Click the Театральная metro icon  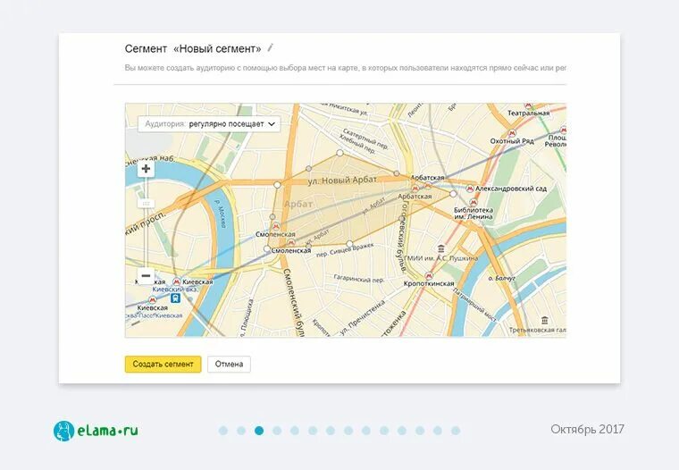click(x=528, y=105)
